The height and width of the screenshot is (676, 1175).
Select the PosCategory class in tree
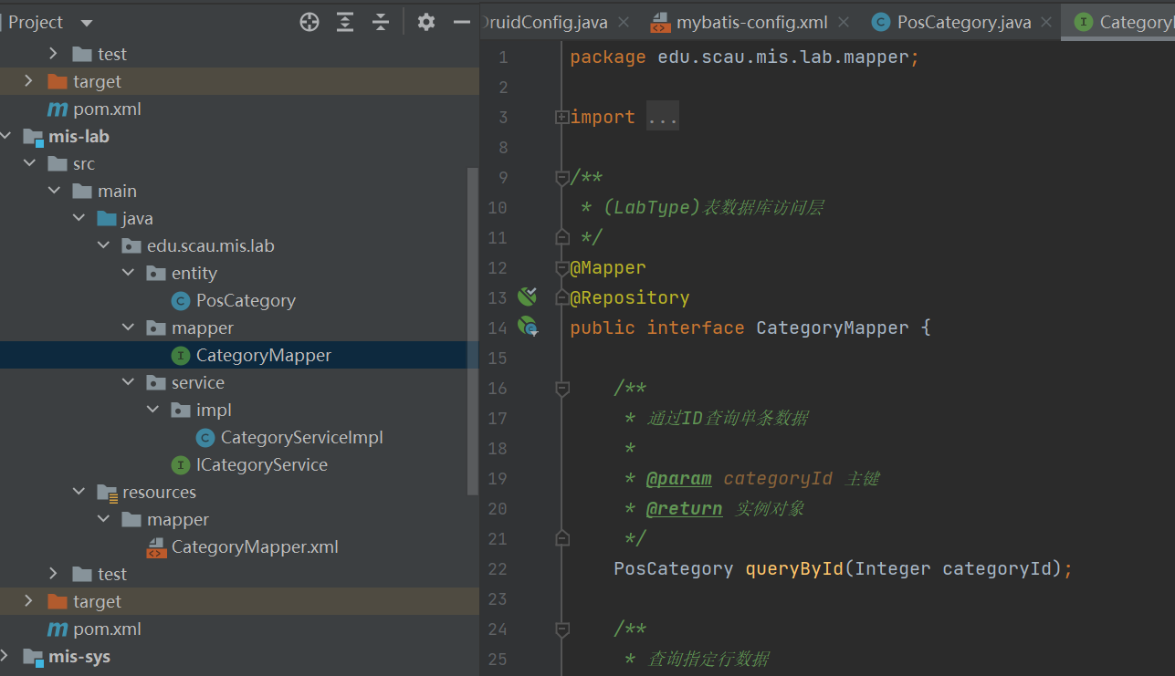[x=246, y=300]
